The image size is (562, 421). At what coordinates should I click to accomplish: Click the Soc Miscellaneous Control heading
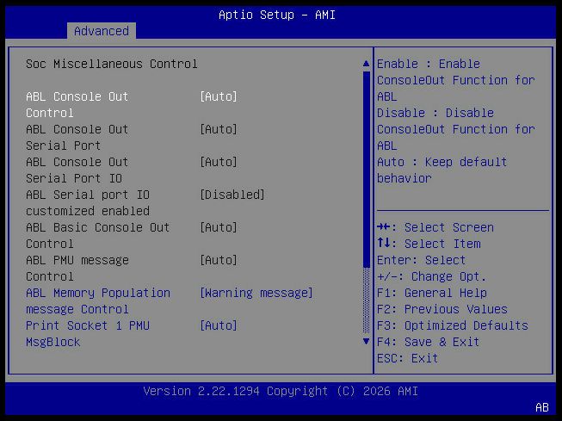(x=112, y=64)
